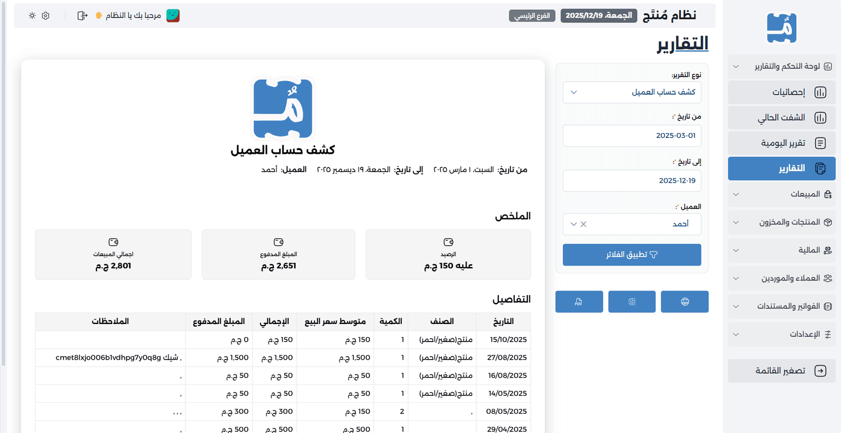Expand the المبيعات sidebar section

pyautogui.click(x=781, y=194)
